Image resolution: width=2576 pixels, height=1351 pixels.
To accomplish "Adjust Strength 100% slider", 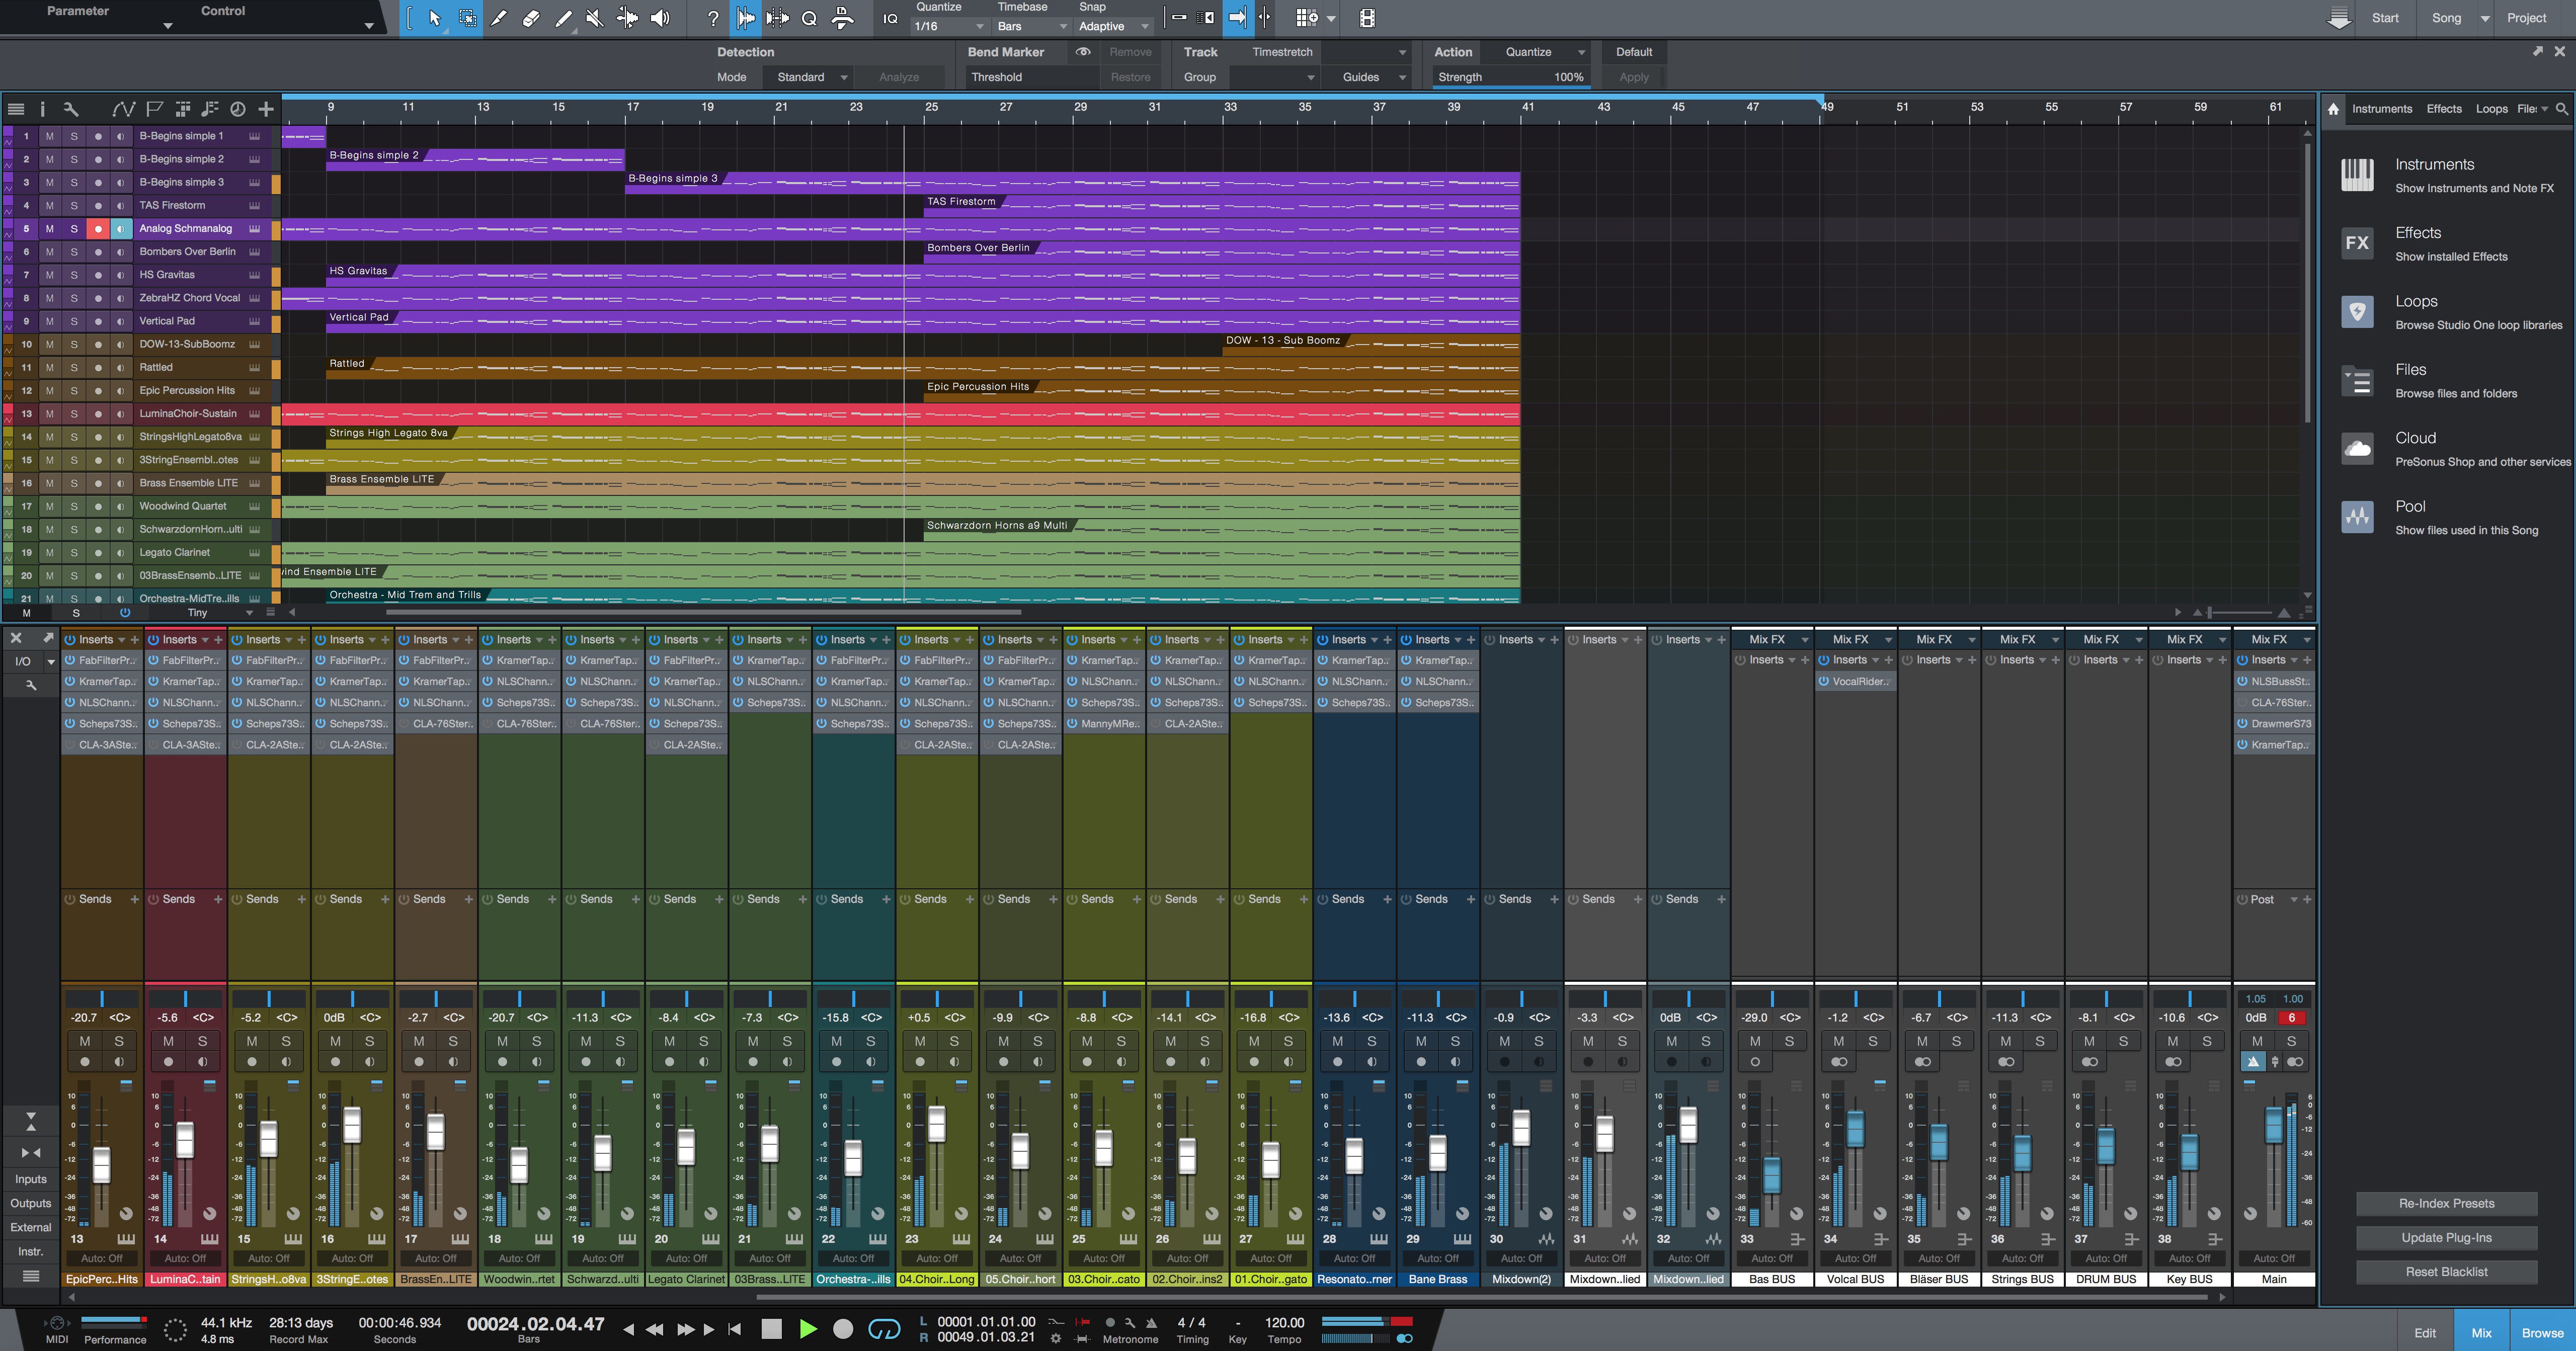I will click(x=1510, y=77).
